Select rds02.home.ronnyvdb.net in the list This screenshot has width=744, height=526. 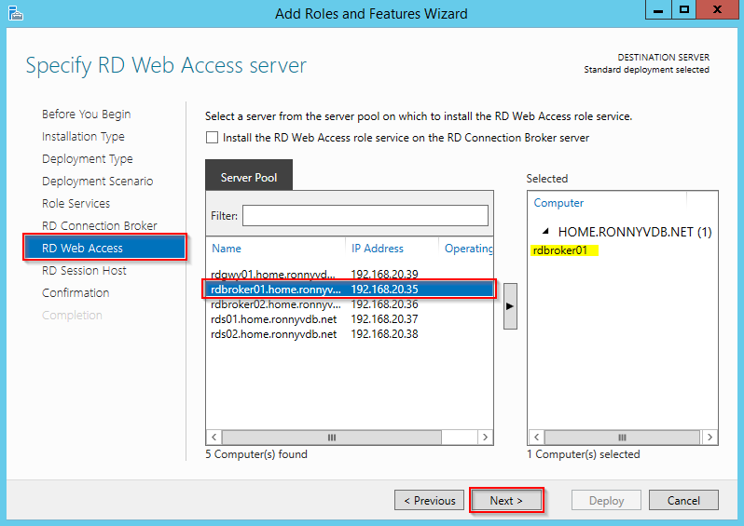pyautogui.click(x=273, y=334)
